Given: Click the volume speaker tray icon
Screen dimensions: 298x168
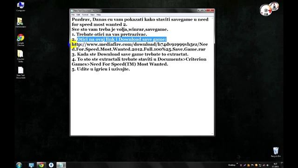Looking at the screenshot, I should coord(268,165).
